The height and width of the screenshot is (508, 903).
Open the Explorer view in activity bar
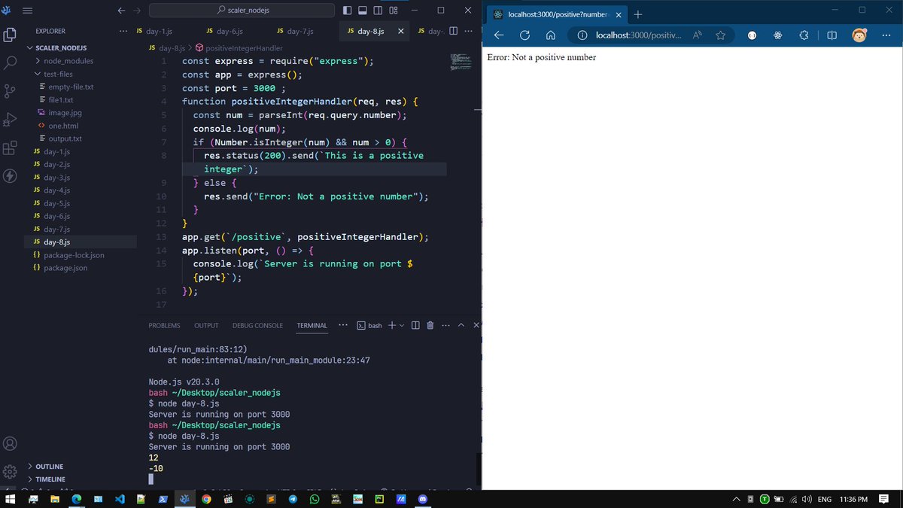point(11,35)
